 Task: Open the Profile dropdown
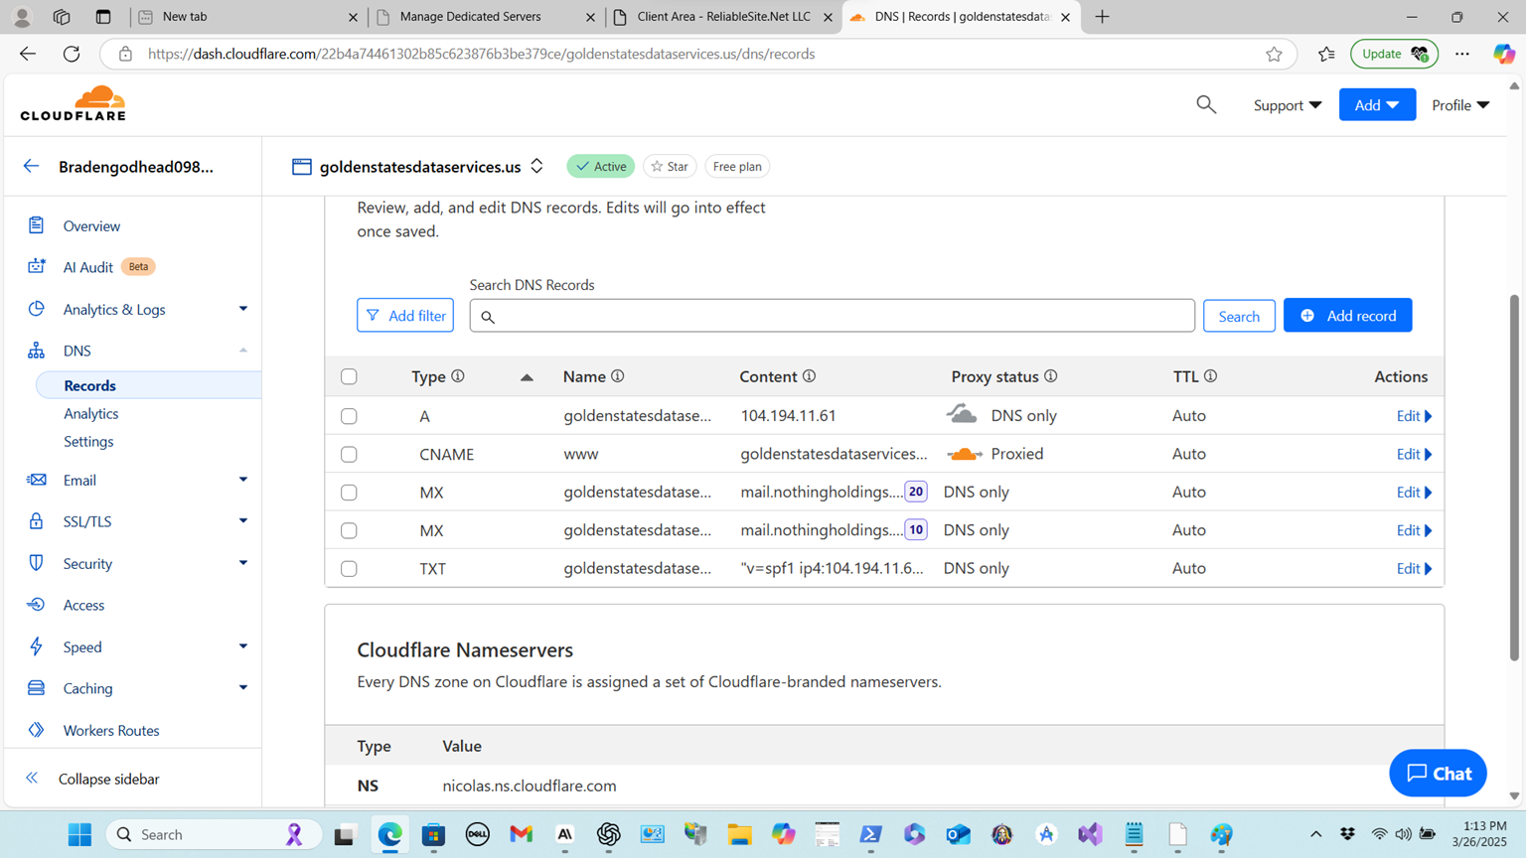(x=1460, y=104)
